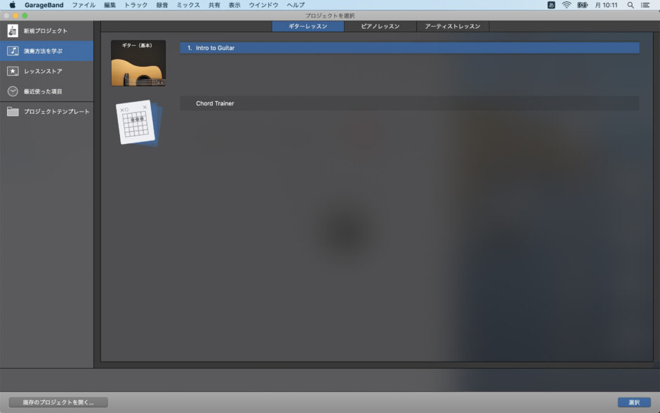Viewport: 660px width, 413px height.
Task: Select the 1. Intro to Guitar lesson row
Action: [409, 48]
